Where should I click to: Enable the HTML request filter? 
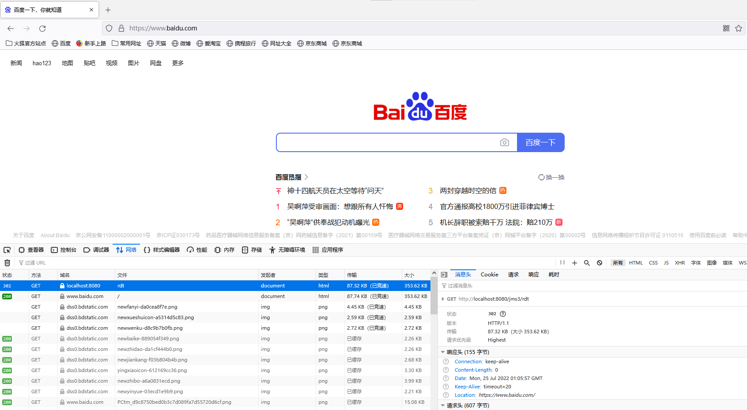tap(636, 262)
